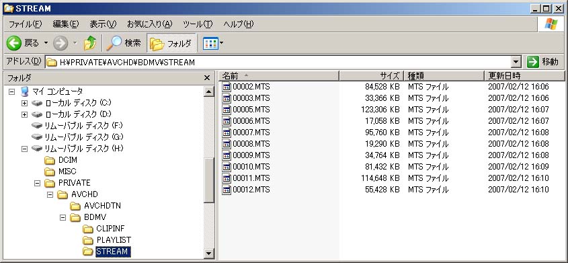Click ローカル ディスク (D:) drive icon
Image resolution: width=568 pixels, height=263 pixels.
pyautogui.click(x=37, y=115)
